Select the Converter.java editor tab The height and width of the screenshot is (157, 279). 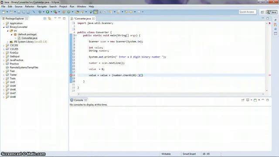tap(82, 18)
